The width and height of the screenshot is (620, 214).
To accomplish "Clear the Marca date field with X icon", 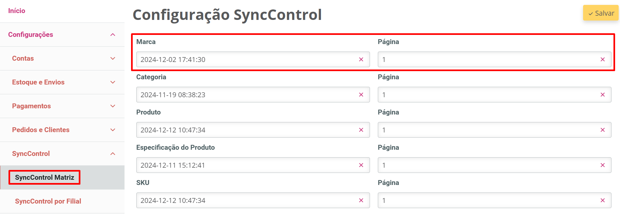I will tap(361, 59).
